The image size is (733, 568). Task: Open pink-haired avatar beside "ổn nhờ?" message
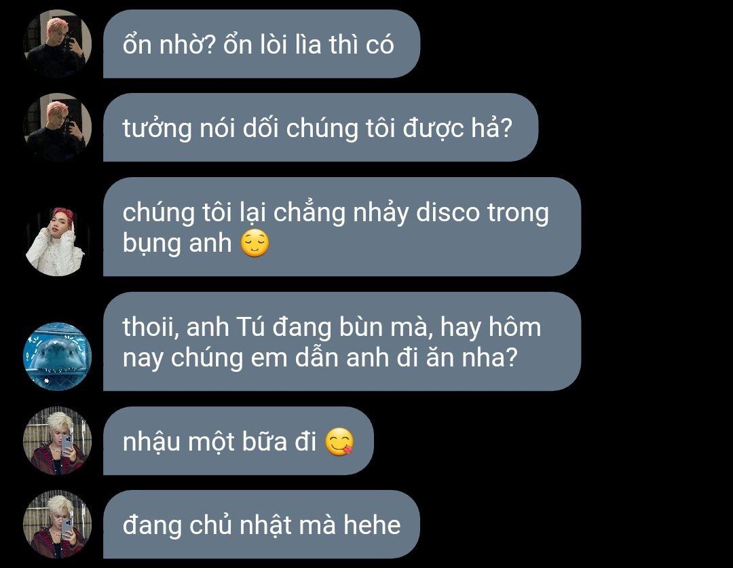pos(58,44)
